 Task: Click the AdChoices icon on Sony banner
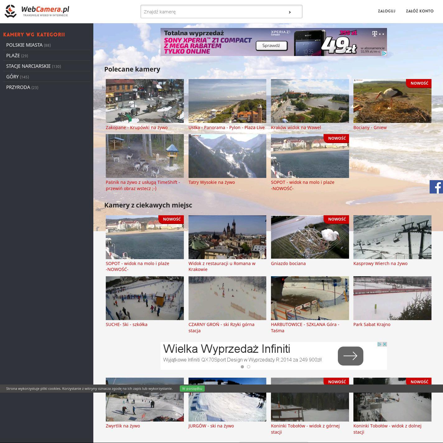(384, 54)
